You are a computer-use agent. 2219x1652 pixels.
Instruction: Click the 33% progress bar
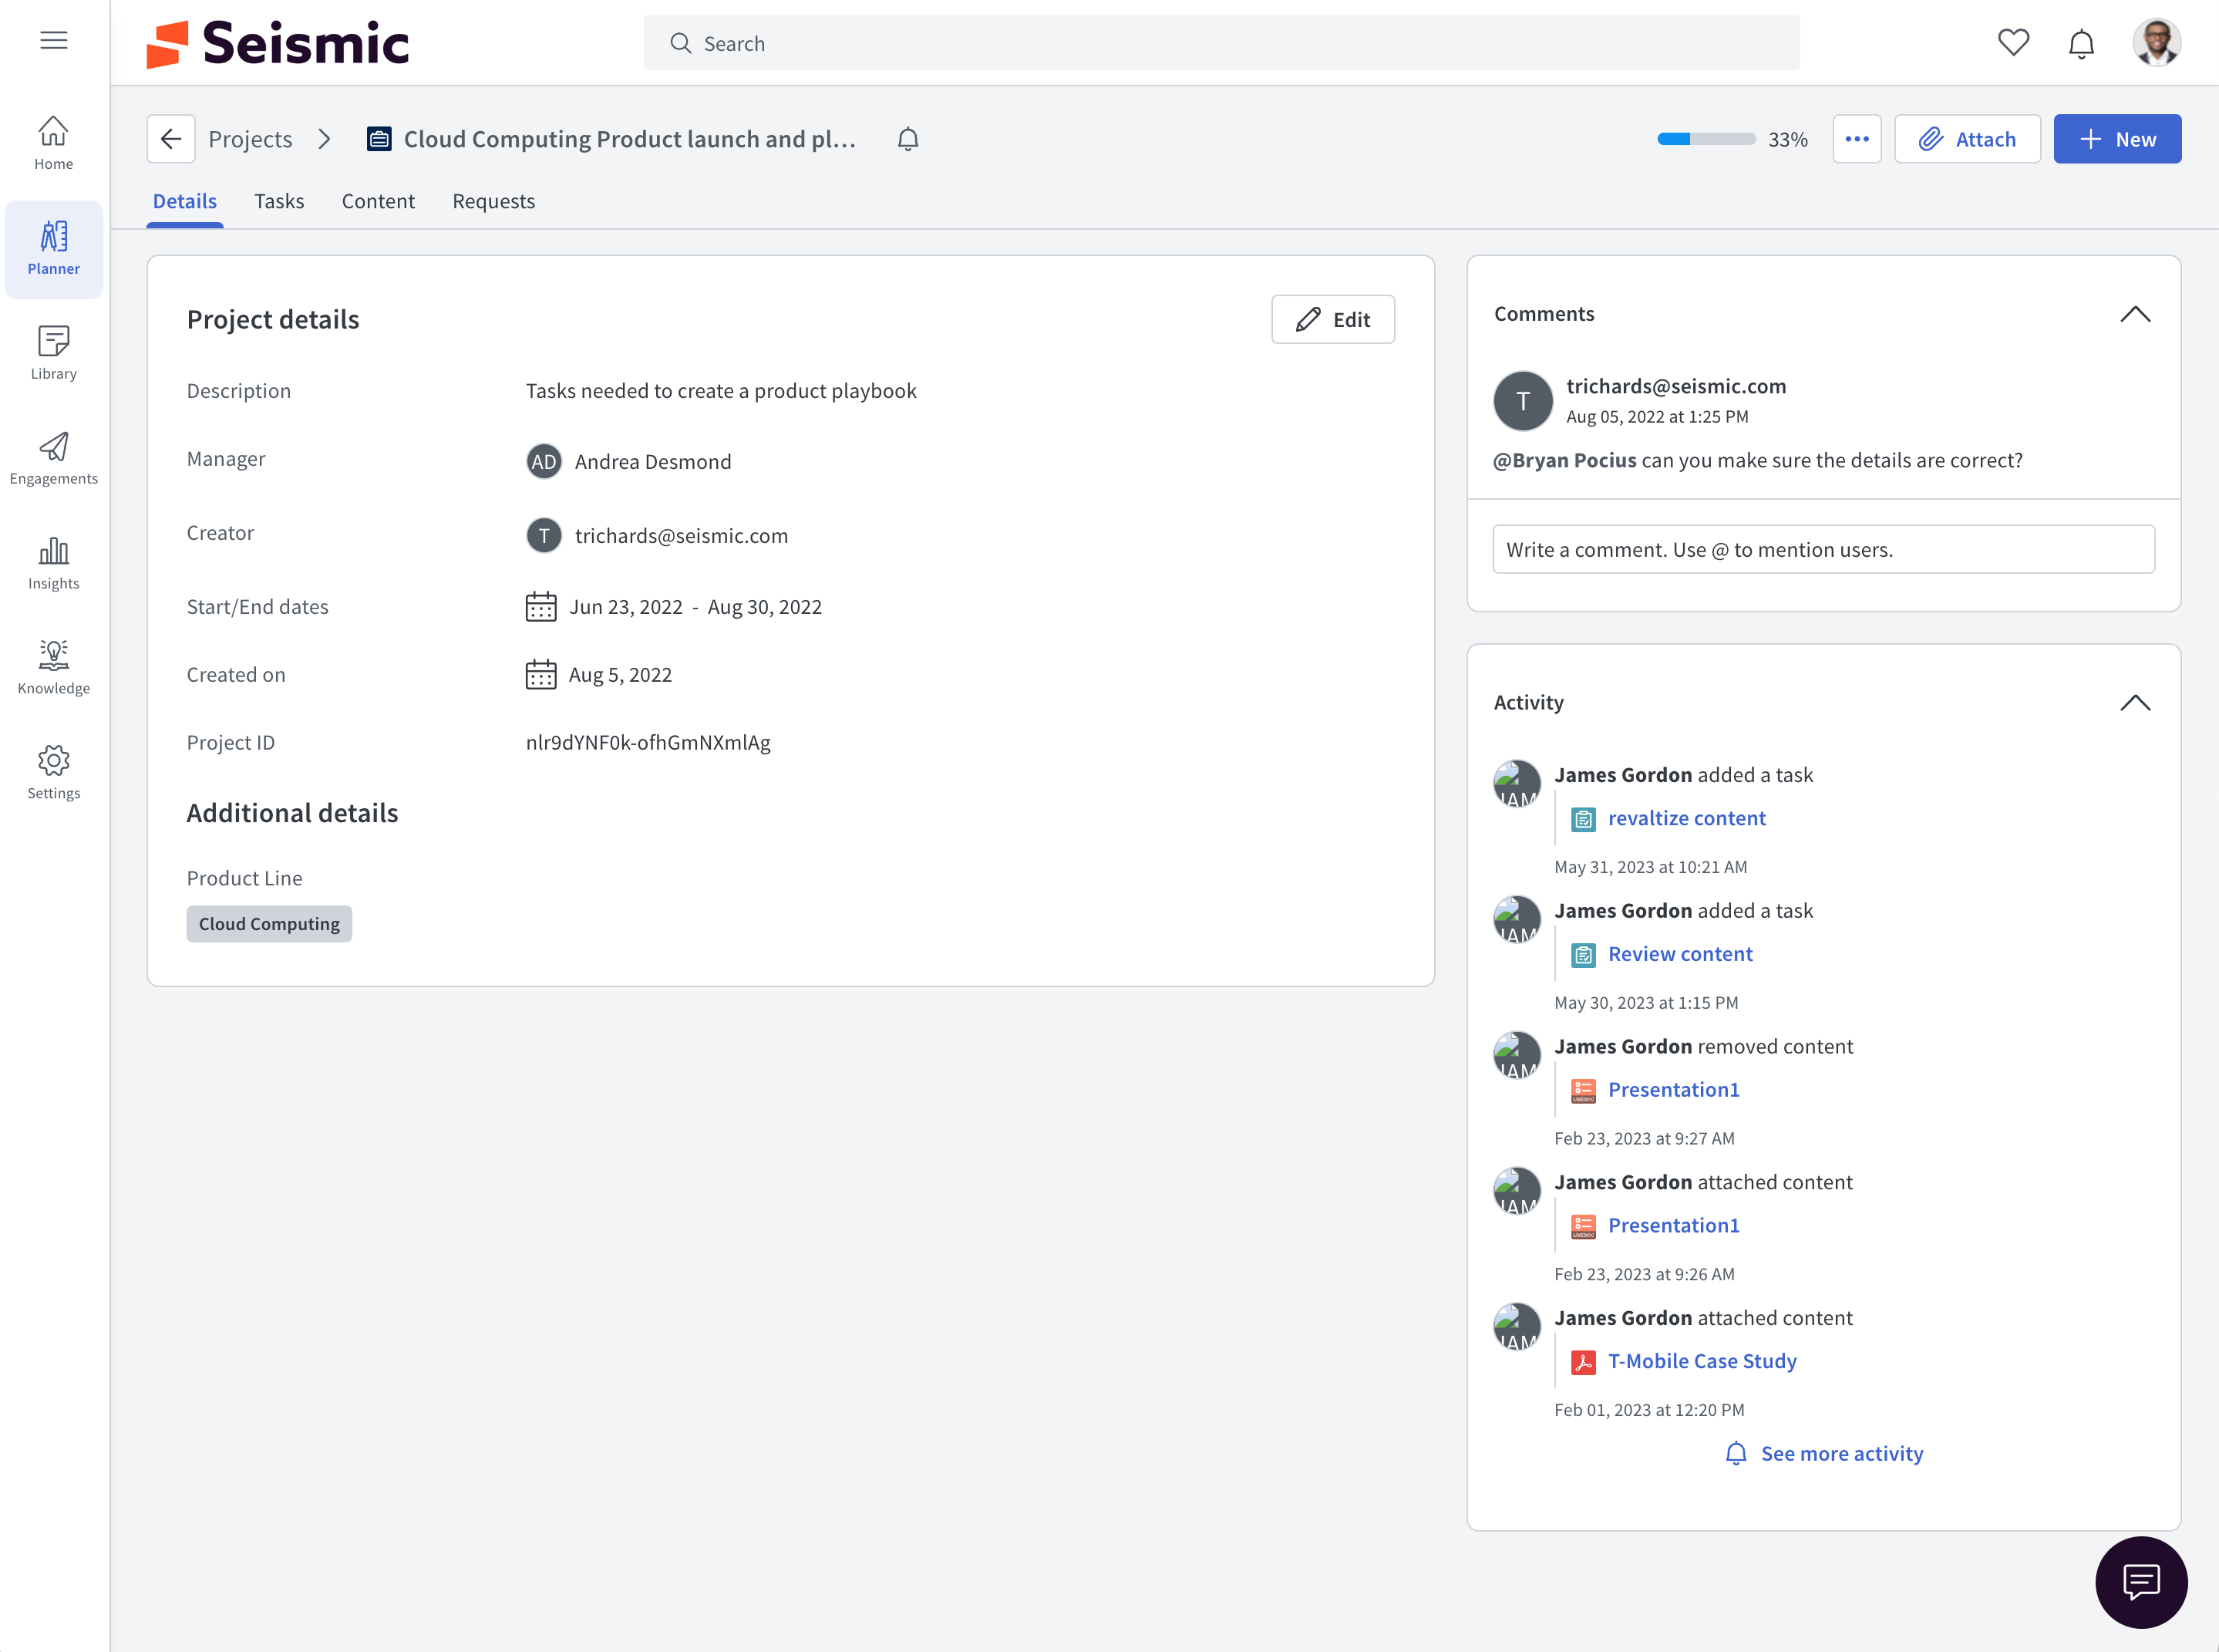[x=1706, y=139]
